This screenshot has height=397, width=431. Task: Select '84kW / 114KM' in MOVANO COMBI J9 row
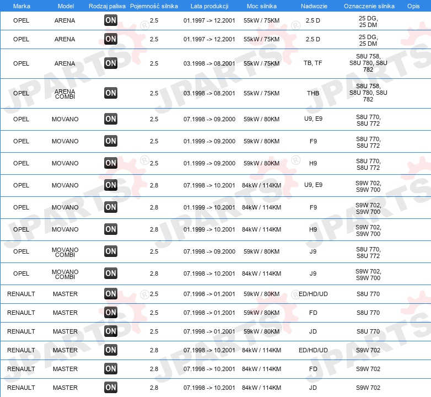[261, 273]
